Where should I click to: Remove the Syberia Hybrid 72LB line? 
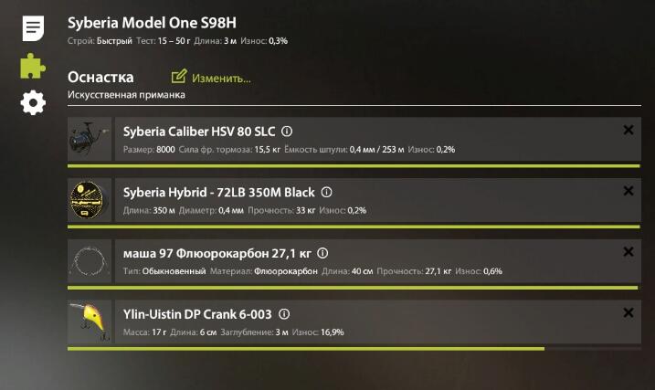click(629, 191)
